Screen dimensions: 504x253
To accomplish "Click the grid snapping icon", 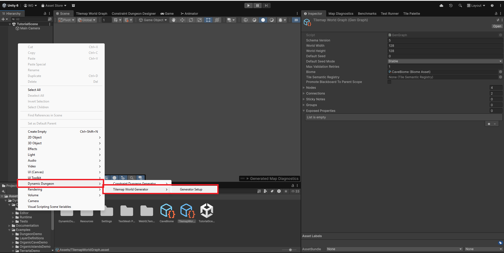I will [127, 20].
